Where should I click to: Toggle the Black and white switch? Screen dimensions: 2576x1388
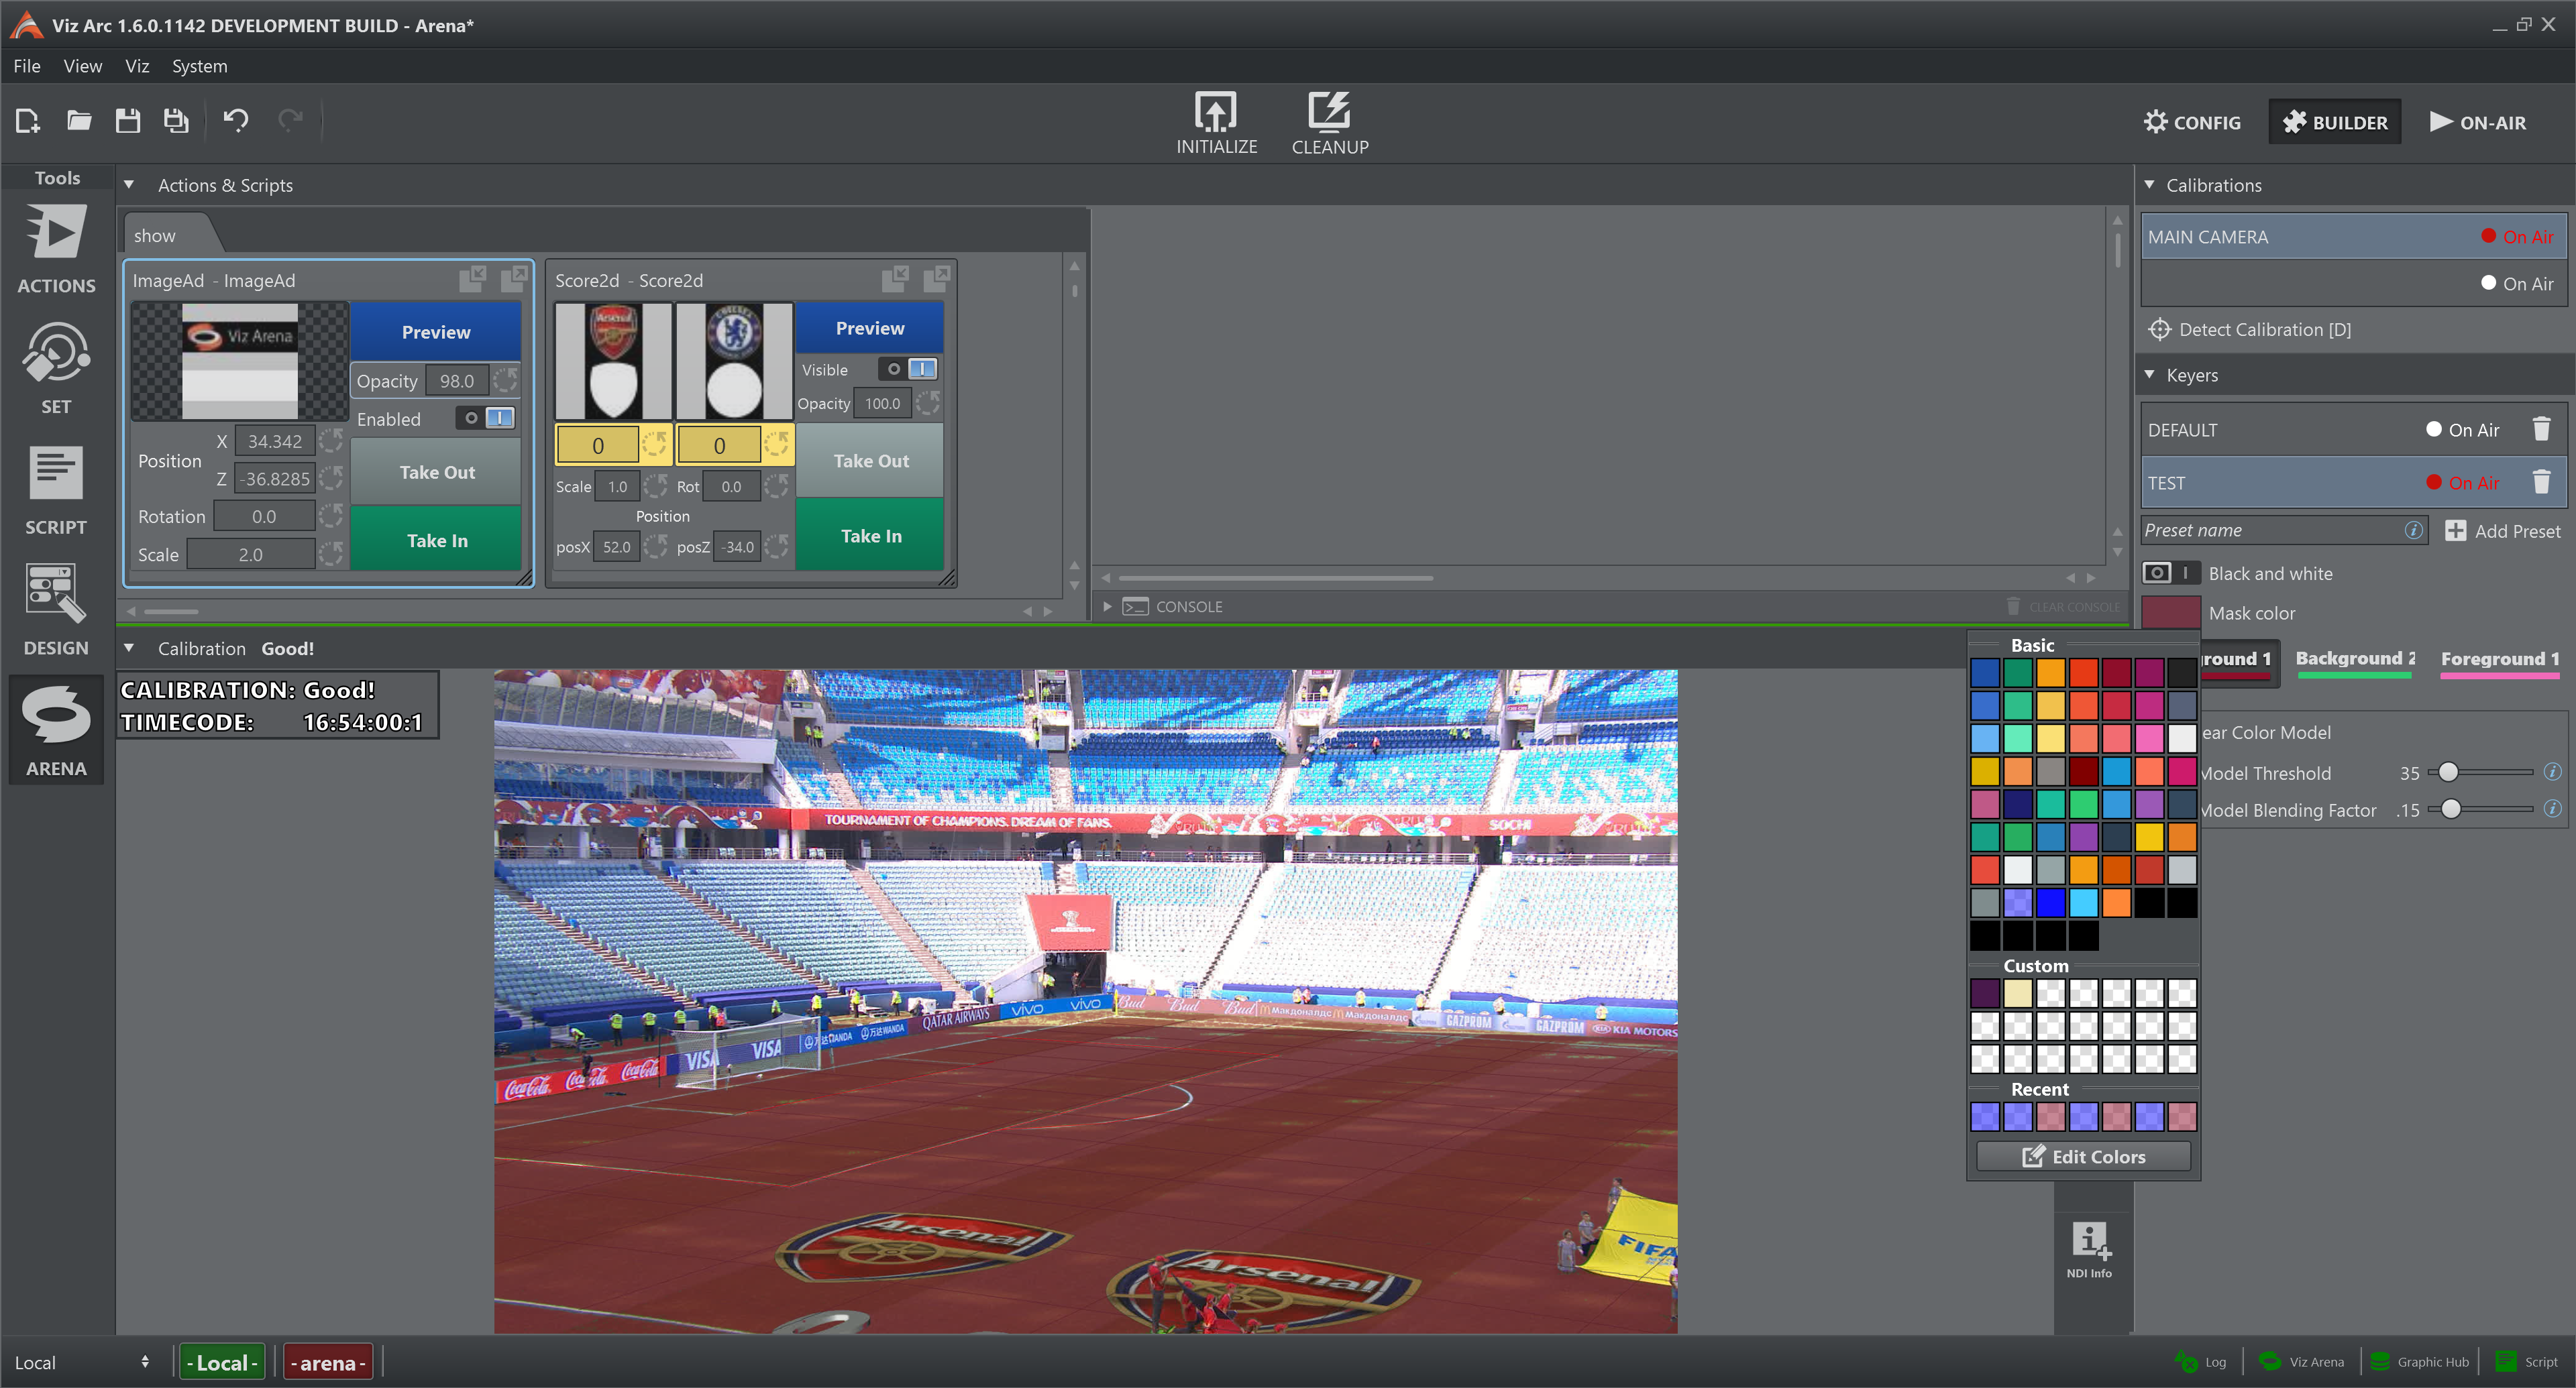coord(2170,573)
